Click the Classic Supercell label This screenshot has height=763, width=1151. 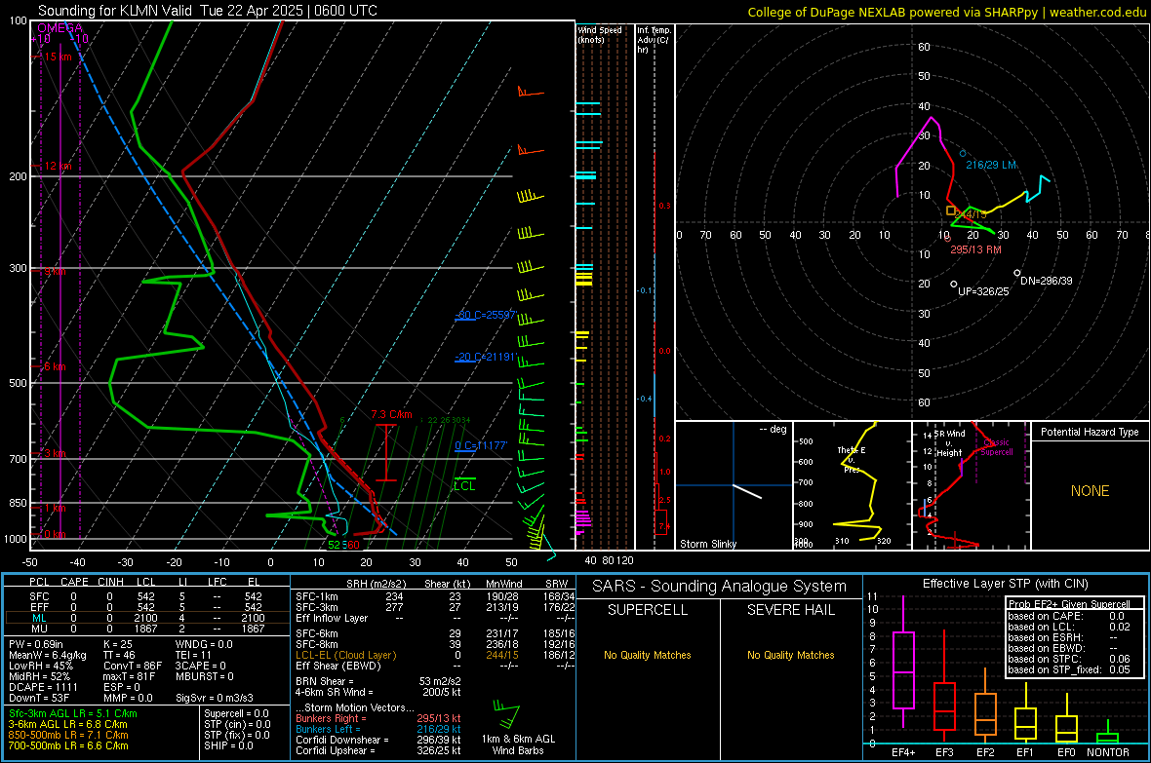coord(996,447)
